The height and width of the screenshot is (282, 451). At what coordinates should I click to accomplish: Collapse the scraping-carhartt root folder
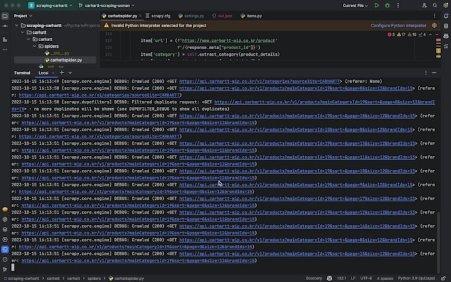point(17,26)
